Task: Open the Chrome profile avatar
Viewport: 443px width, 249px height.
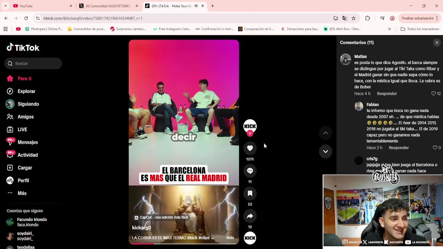Action: pos(392,18)
